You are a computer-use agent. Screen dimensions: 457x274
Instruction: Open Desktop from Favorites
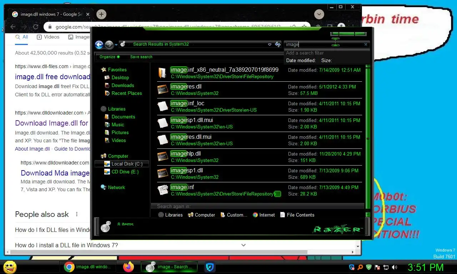pyautogui.click(x=120, y=77)
